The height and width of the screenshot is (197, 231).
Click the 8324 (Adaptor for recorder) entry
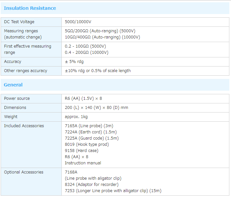pos(91,185)
